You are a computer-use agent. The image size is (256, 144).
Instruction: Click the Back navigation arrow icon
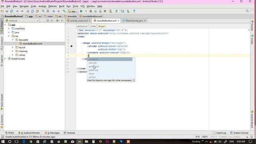54,11
